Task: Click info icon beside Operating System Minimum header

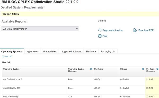Action: click(x=91, y=69)
